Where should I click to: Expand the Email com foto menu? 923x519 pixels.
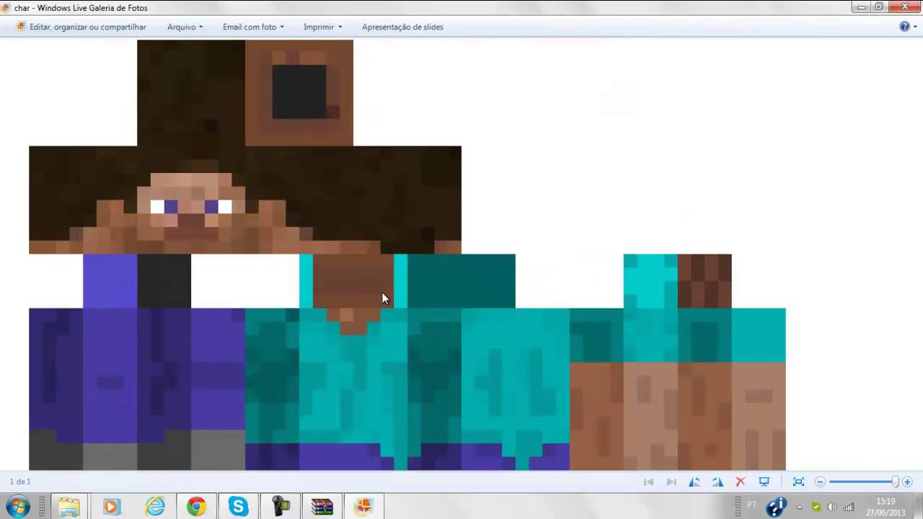(x=253, y=27)
